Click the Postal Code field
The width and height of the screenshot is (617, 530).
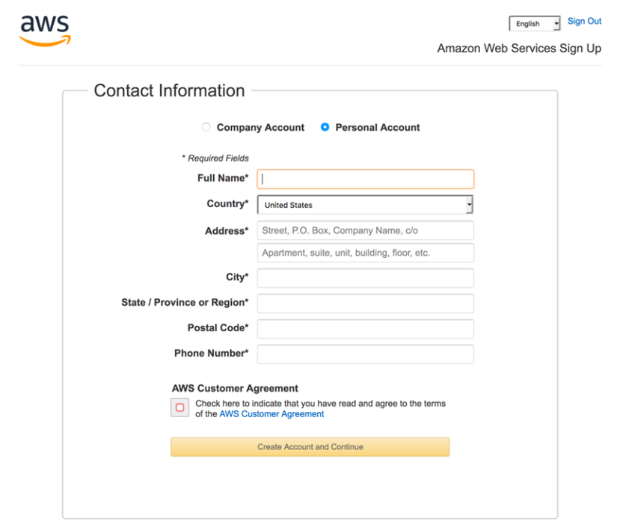click(365, 329)
